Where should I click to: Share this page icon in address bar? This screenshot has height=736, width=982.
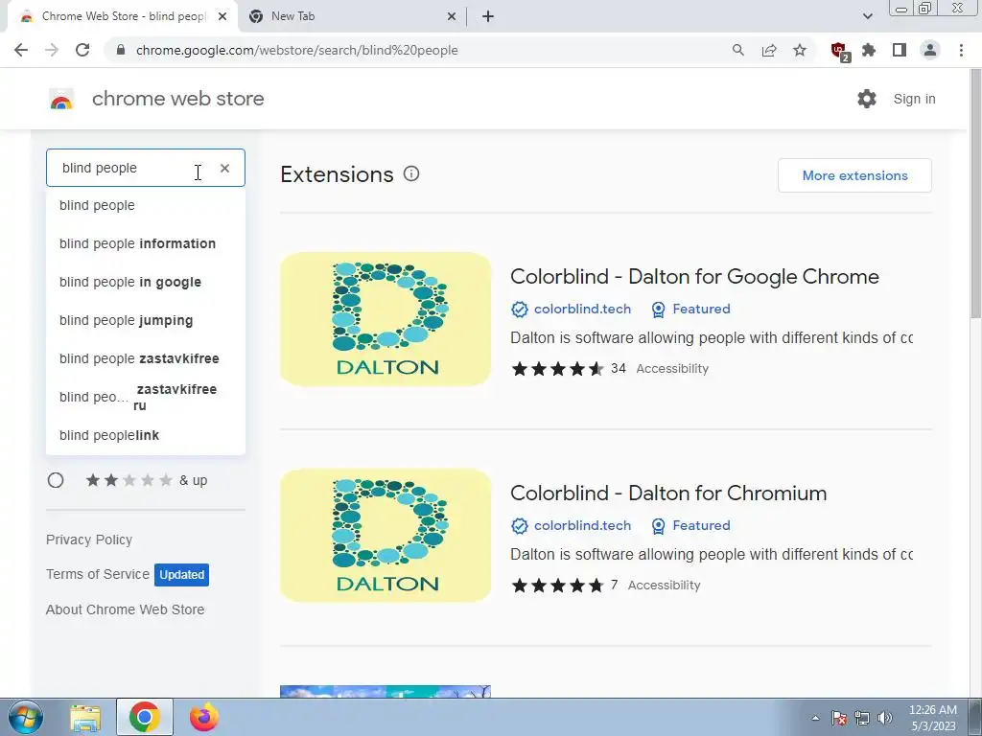769,50
